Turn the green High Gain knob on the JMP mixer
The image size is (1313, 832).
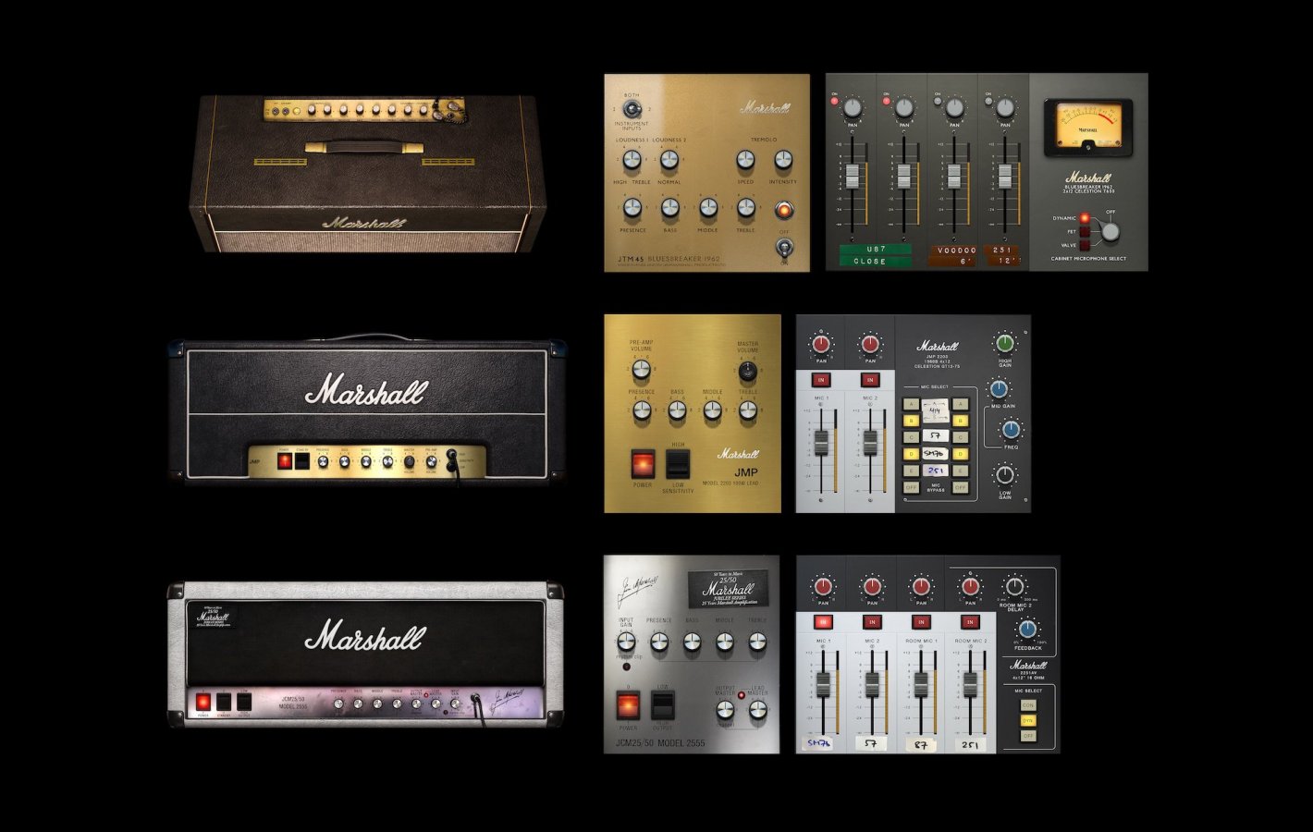coord(1005,345)
